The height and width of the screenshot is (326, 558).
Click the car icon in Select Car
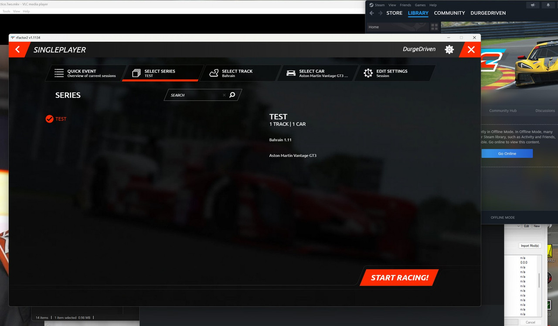tap(291, 73)
